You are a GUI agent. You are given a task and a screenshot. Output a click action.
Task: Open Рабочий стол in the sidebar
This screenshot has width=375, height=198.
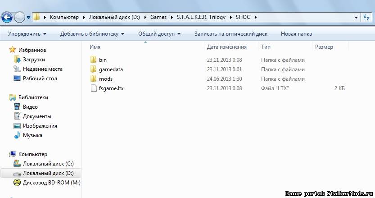40,78
